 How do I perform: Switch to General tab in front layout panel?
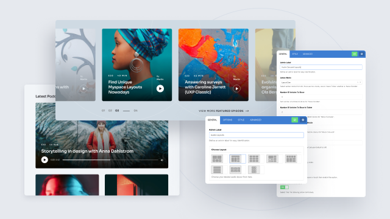[213, 120]
